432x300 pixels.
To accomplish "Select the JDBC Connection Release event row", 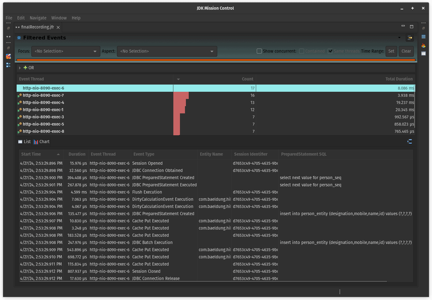I will click(x=216, y=278).
